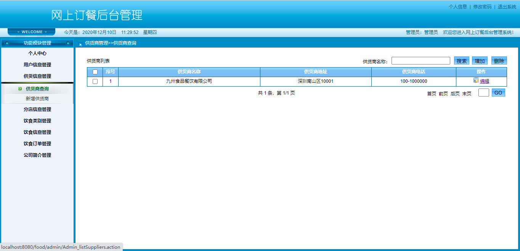Click the GO page jump button
The image size is (520, 251).
pyautogui.click(x=498, y=93)
